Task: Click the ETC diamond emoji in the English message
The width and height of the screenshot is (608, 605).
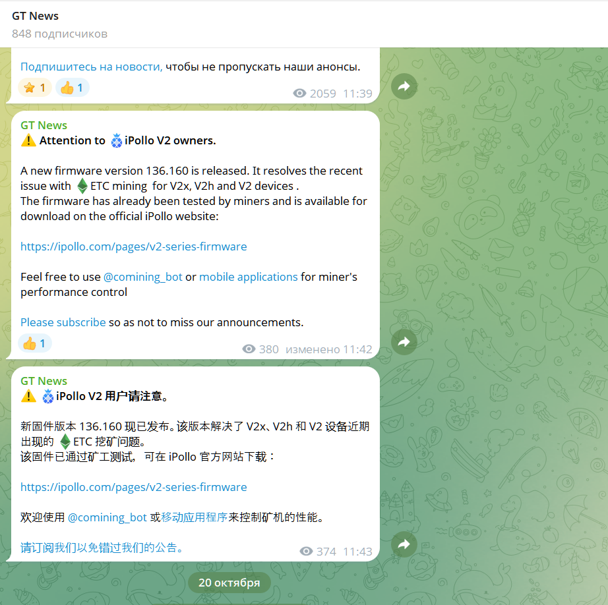Action: pyautogui.click(x=82, y=186)
